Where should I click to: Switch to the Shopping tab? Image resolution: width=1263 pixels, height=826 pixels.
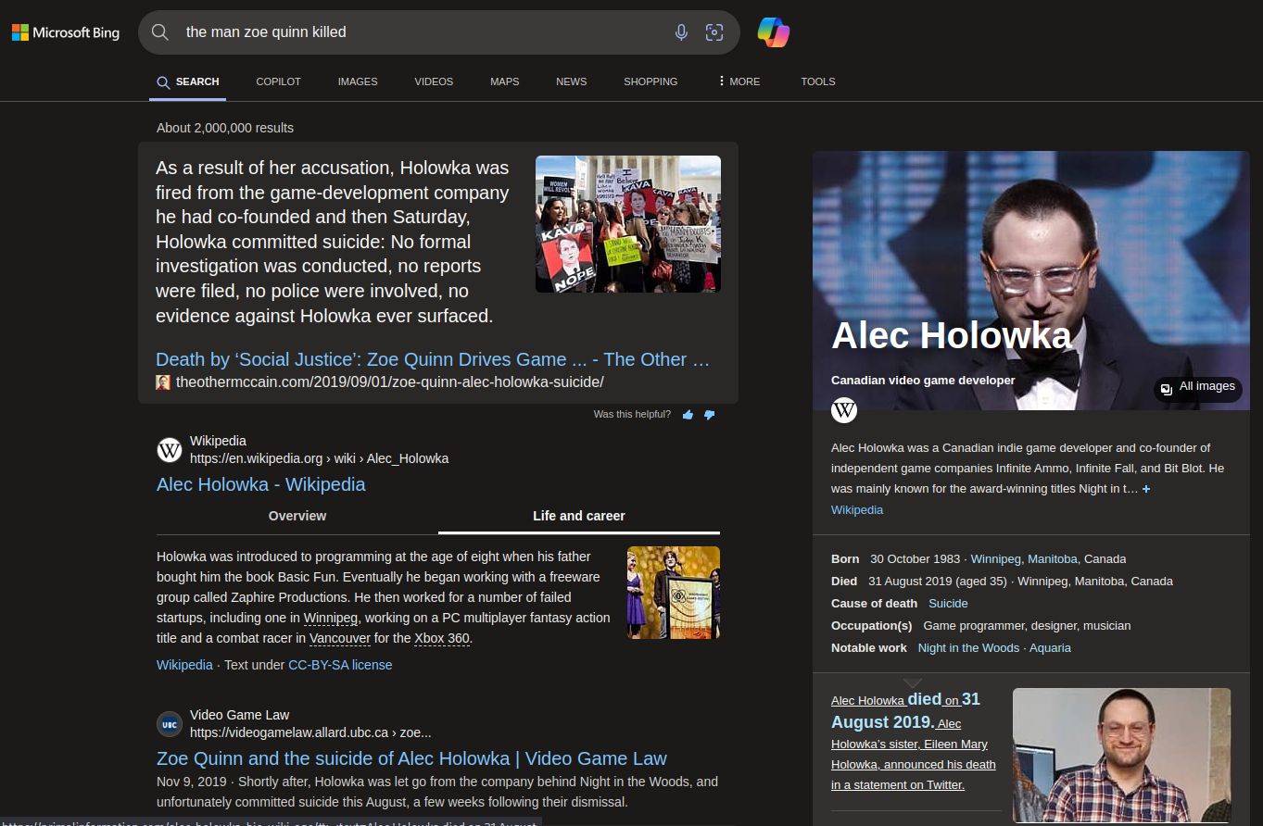point(650,81)
